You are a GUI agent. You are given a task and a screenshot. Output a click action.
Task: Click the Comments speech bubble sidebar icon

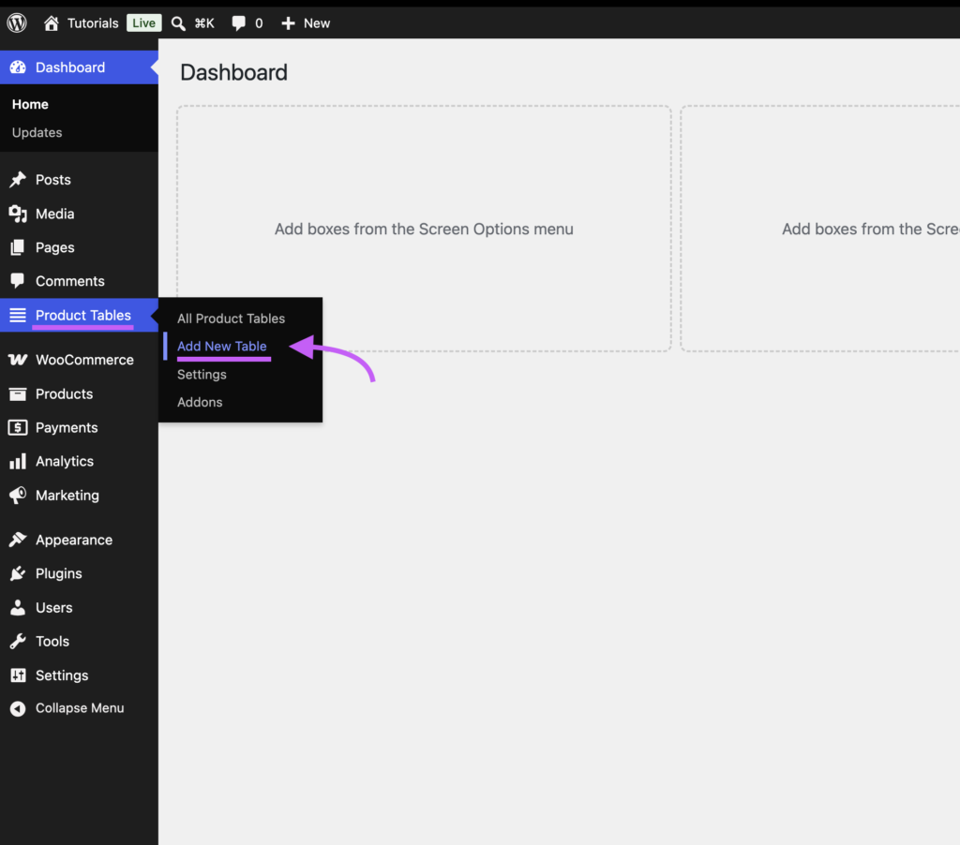click(18, 281)
